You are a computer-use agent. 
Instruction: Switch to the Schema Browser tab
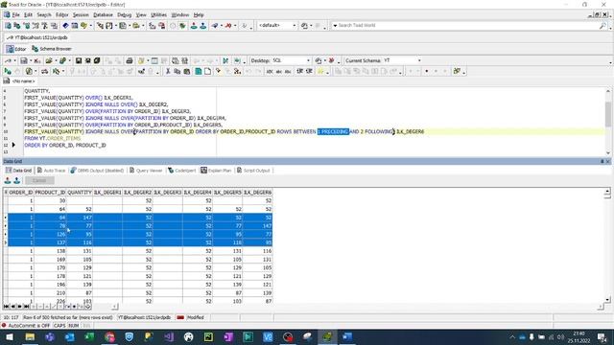[x=52, y=49]
